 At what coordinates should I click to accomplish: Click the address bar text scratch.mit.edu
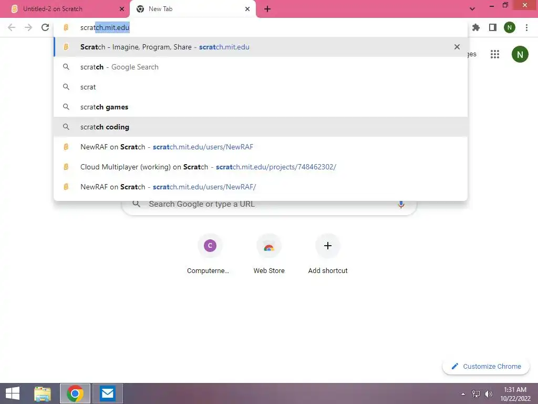pyautogui.click(x=105, y=27)
